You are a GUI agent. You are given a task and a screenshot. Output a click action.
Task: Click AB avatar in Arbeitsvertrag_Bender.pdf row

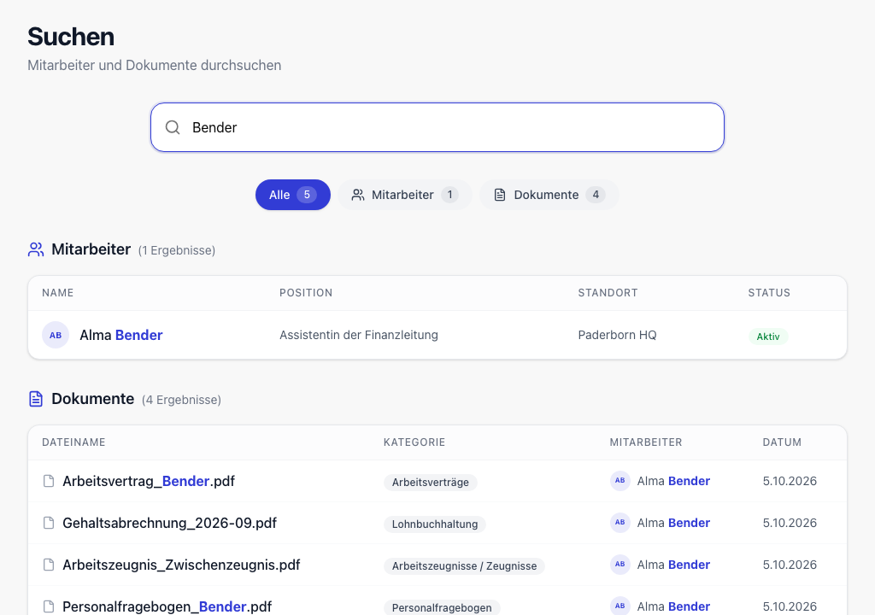pos(620,481)
